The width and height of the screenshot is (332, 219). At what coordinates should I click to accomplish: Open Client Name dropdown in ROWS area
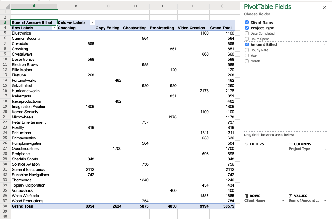(x=283, y=200)
